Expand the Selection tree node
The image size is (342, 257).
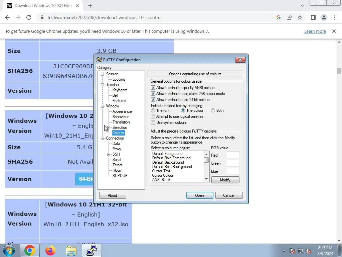tap(109, 127)
